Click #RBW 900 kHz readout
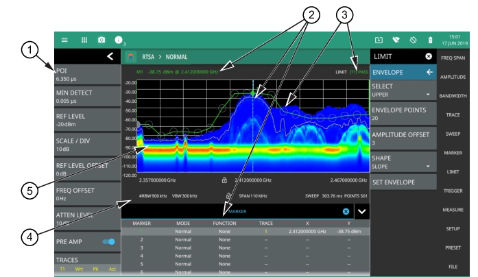 (153, 196)
